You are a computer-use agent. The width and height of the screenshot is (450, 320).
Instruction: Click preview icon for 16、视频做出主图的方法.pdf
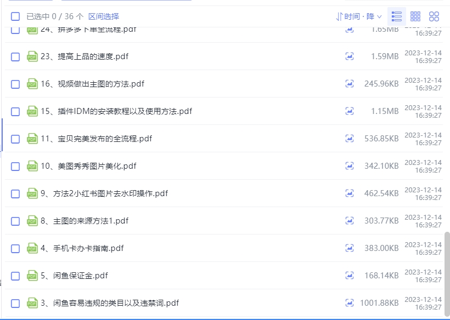point(350,84)
